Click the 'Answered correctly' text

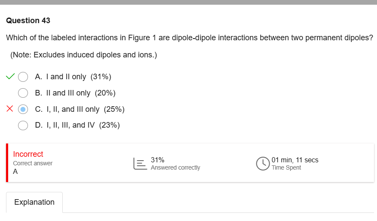pos(175,167)
